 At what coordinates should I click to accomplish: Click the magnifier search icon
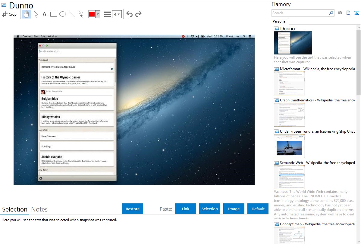(x=331, y=13)
